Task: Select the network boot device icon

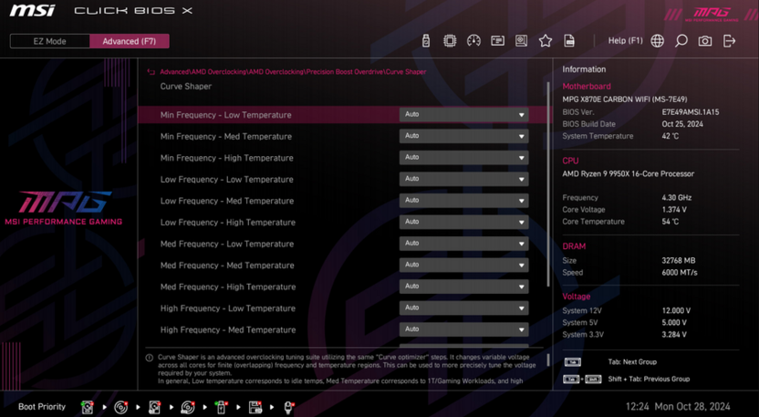Action: coord(288,407)
